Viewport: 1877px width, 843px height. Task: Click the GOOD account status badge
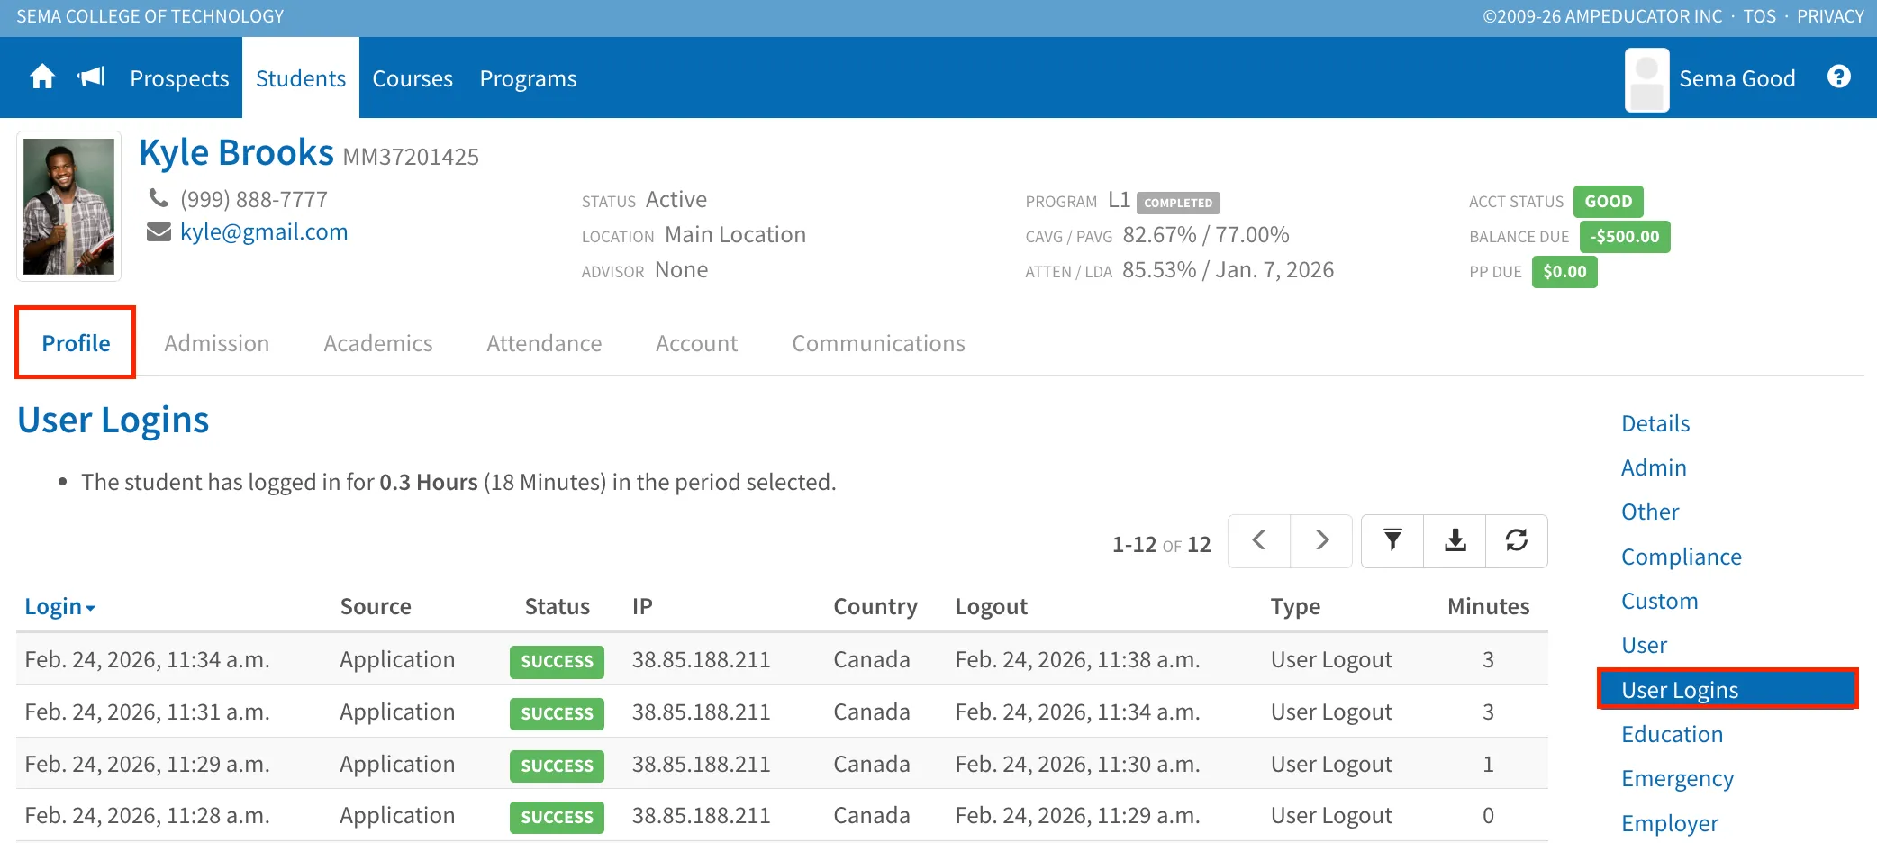(1609, 202)
